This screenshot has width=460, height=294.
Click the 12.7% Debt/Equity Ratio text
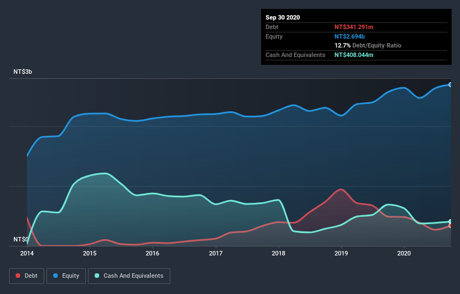pos(368,45)
